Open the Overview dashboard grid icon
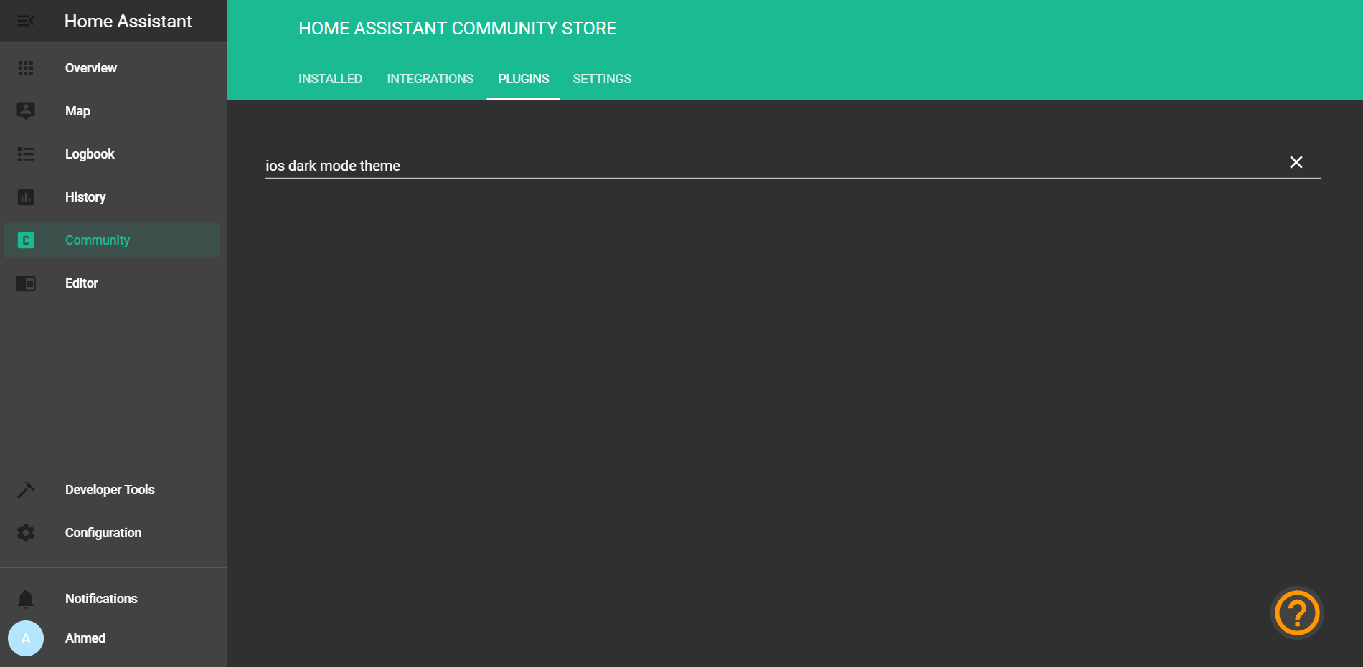The height and width of the screenshot is (667, 1363). point(26,68)
